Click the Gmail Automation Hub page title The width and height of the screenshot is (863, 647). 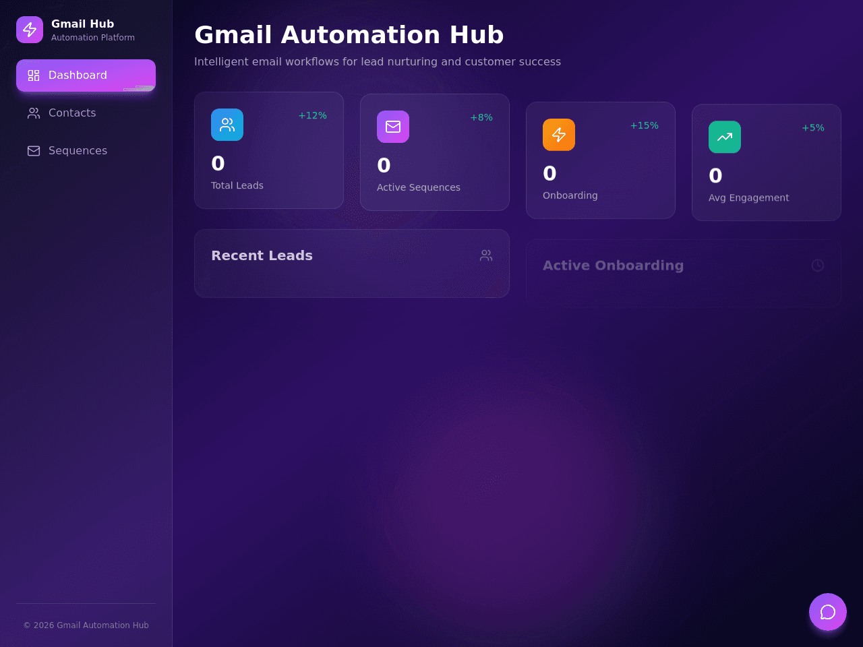coord(349,35)
